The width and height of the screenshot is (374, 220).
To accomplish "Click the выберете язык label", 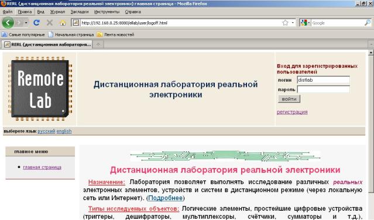I will [20, 131].
